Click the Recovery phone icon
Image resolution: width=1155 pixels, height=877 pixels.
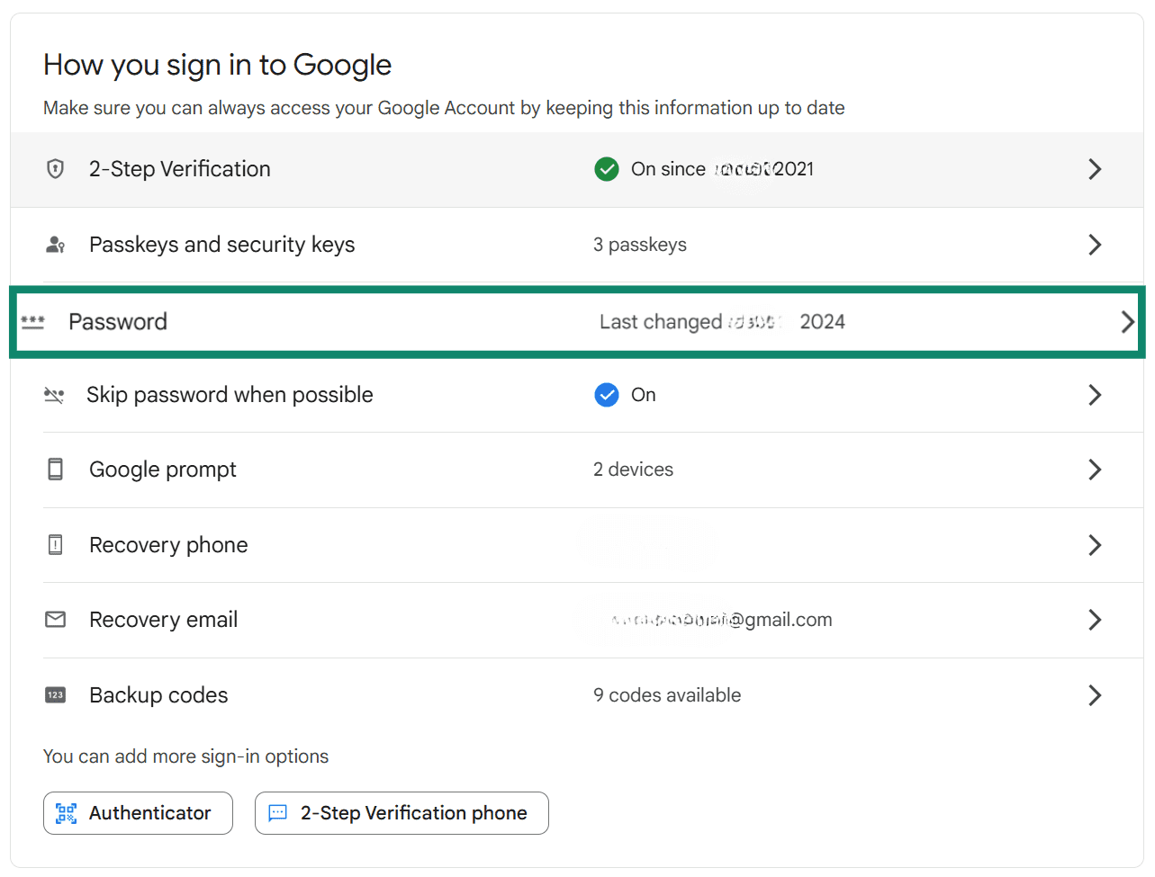(55, 544)
